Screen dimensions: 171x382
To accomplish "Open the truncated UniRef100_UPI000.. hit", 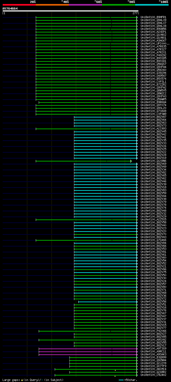I will (x=155, y=44).
